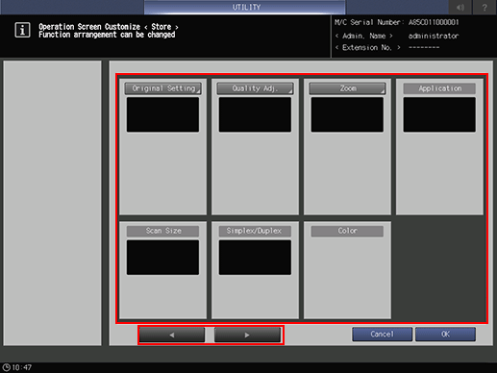Select the Simplex/Duplex function header

click(255, 231)
